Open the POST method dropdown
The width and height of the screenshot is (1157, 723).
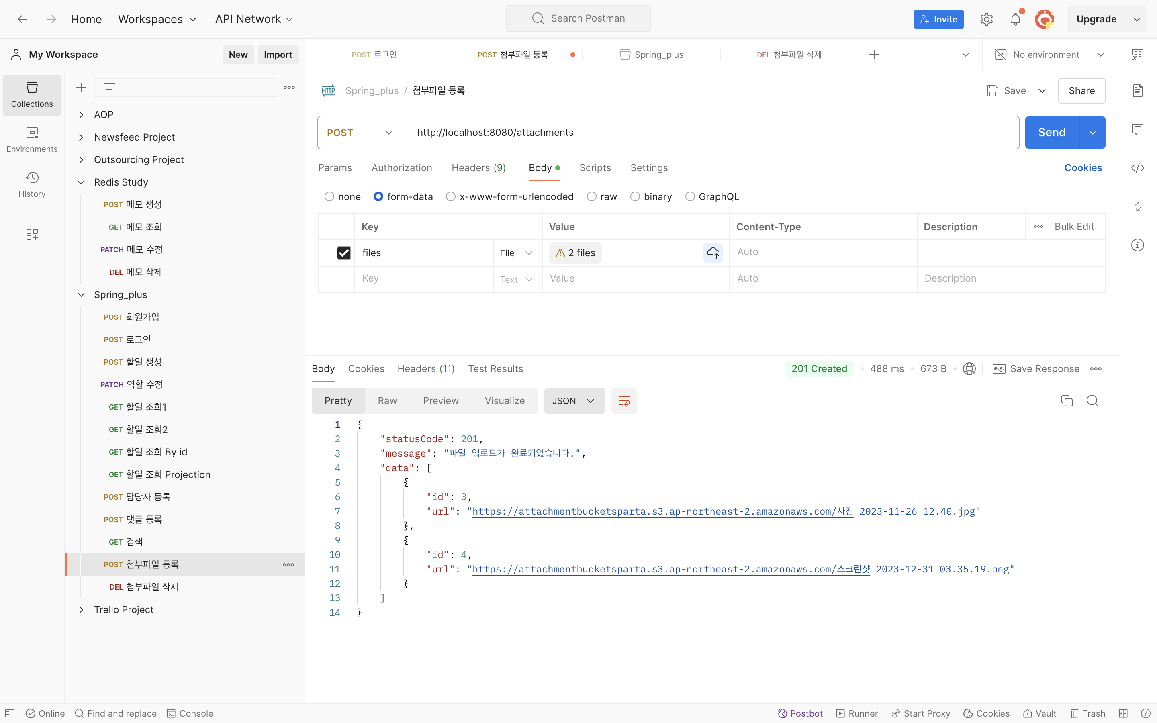tap(360, 133)
